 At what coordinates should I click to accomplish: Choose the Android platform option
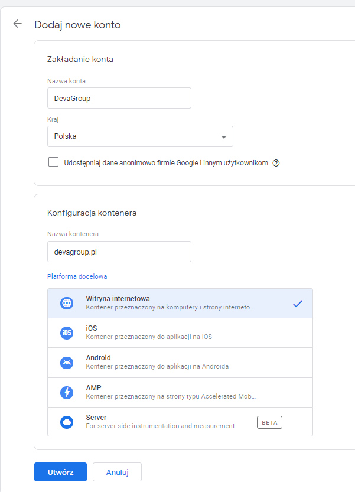(177, 363)
